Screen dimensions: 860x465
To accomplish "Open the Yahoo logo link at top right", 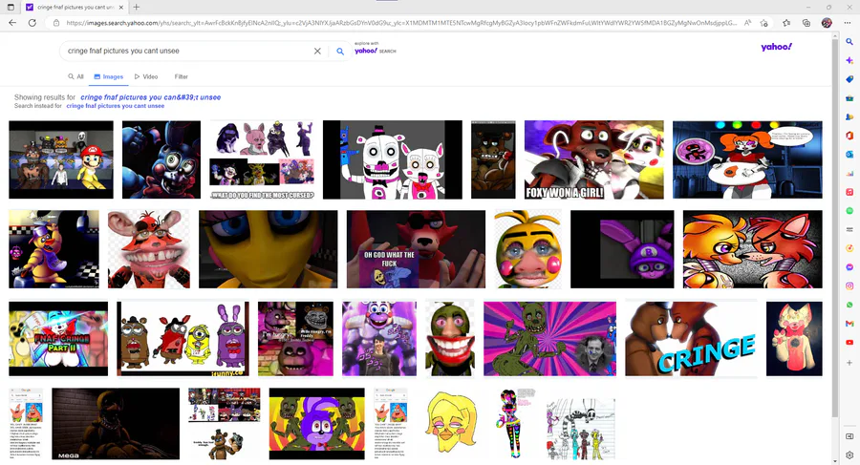I will tap(776, 47).
